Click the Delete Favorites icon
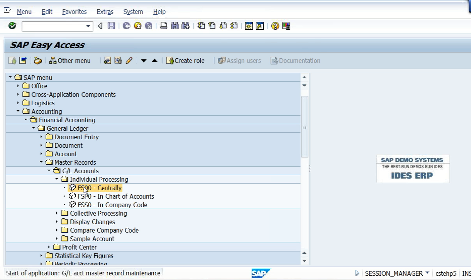 click(x=118, y=61)
